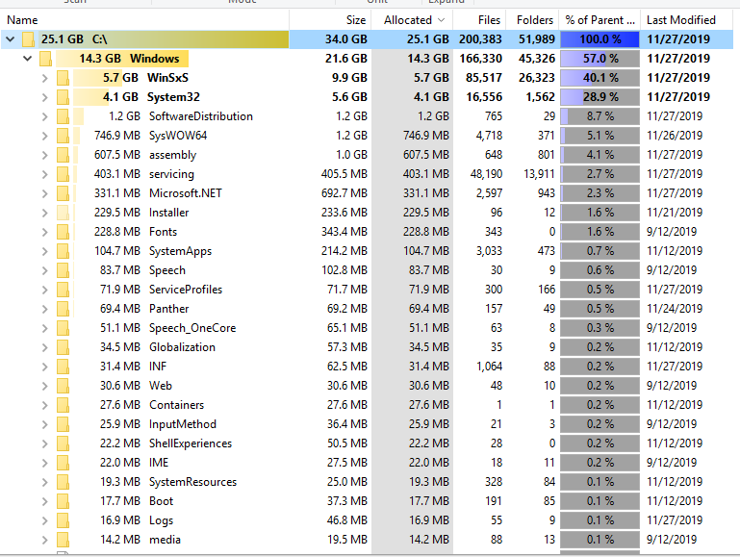Sort by the Size column header
This screenshot has width=740, height=557.
[x=330, y=20]
